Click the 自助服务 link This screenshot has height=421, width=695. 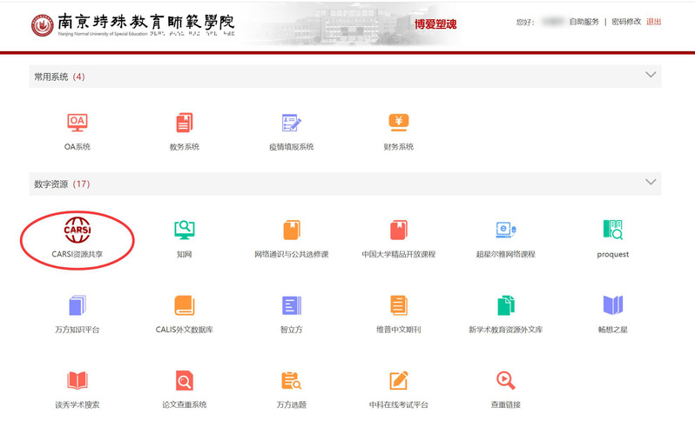pos(584,22)
